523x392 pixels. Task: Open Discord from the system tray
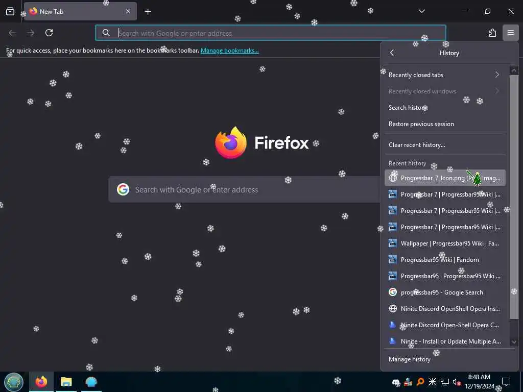pos(396,382)
